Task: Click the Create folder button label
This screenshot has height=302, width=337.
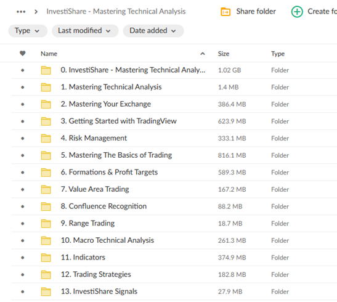Action: [x=322, y=11]
